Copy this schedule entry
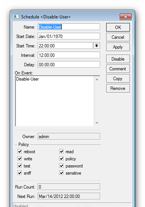 [118, 78]
